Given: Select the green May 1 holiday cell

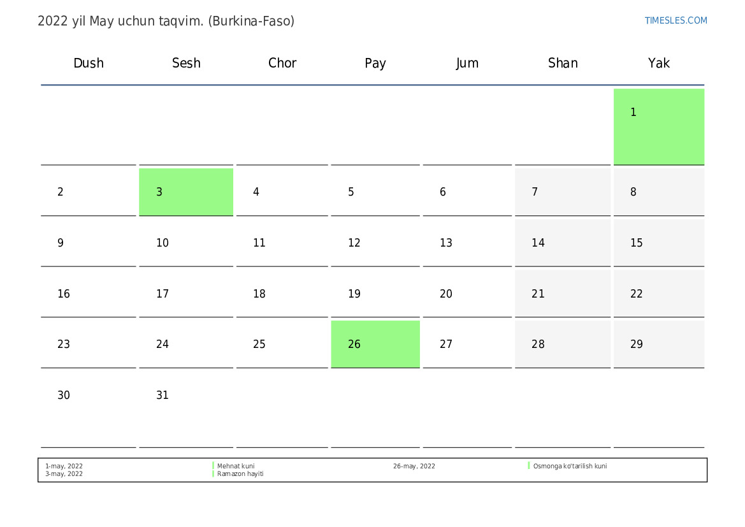Looking at the screenshot, I should click(x=658, y=126).
